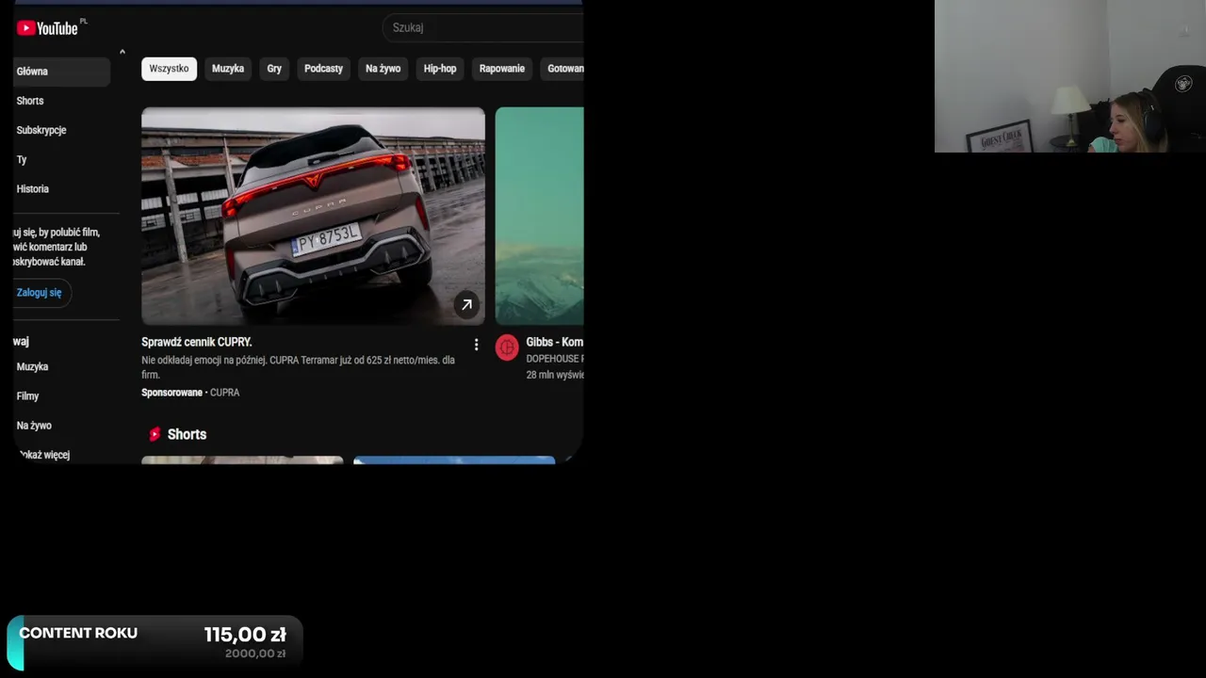Screen dimensions: 1206x678
Task: Select the Gotowanie filter chip
Action: tap(564, 69)
